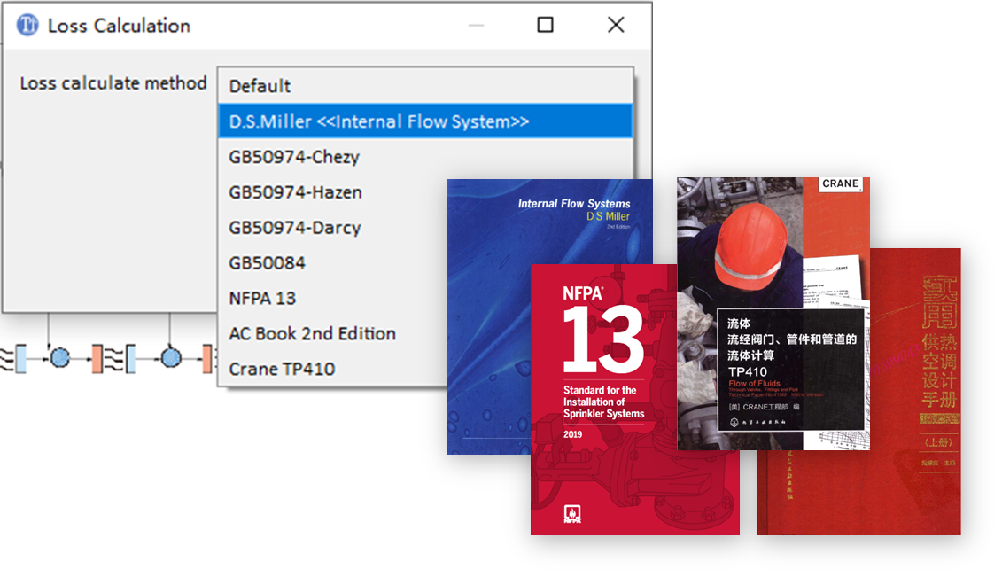
Task: Click the Loss Calculation app icon
Action: point(27,26)
